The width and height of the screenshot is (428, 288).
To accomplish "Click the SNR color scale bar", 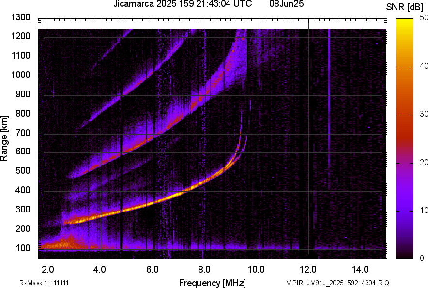I will click(404, 139).
